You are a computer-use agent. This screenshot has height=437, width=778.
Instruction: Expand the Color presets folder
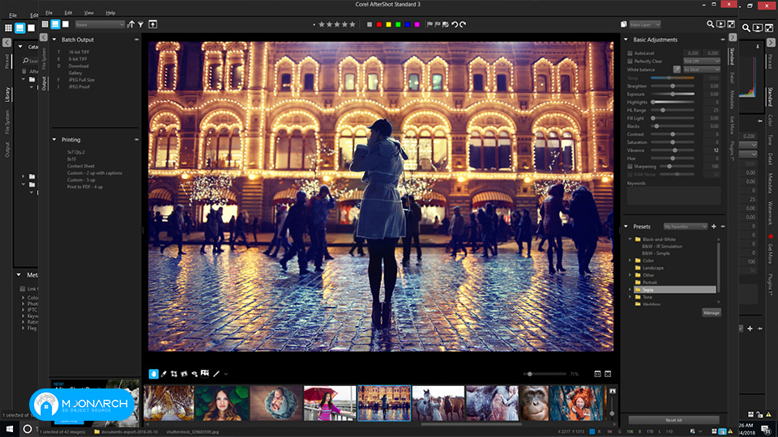[631, 261]
